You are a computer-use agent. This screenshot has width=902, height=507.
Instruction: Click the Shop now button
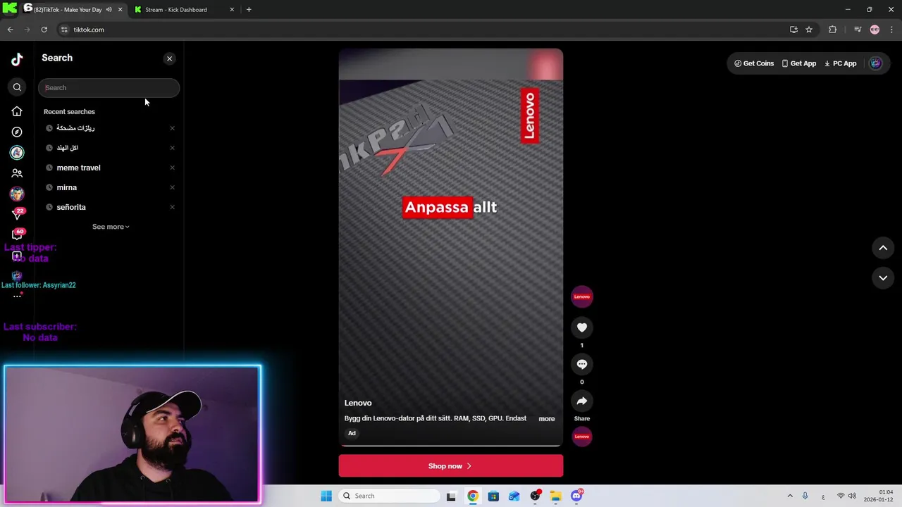pos(450,466)
